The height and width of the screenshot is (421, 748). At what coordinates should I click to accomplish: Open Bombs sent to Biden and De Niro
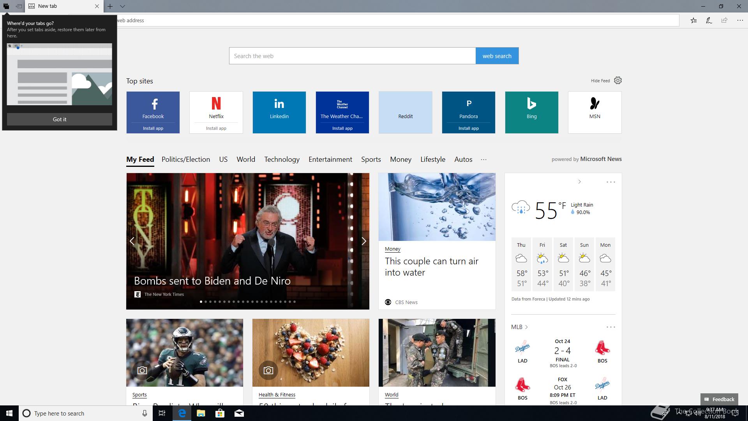coord(212,281)
